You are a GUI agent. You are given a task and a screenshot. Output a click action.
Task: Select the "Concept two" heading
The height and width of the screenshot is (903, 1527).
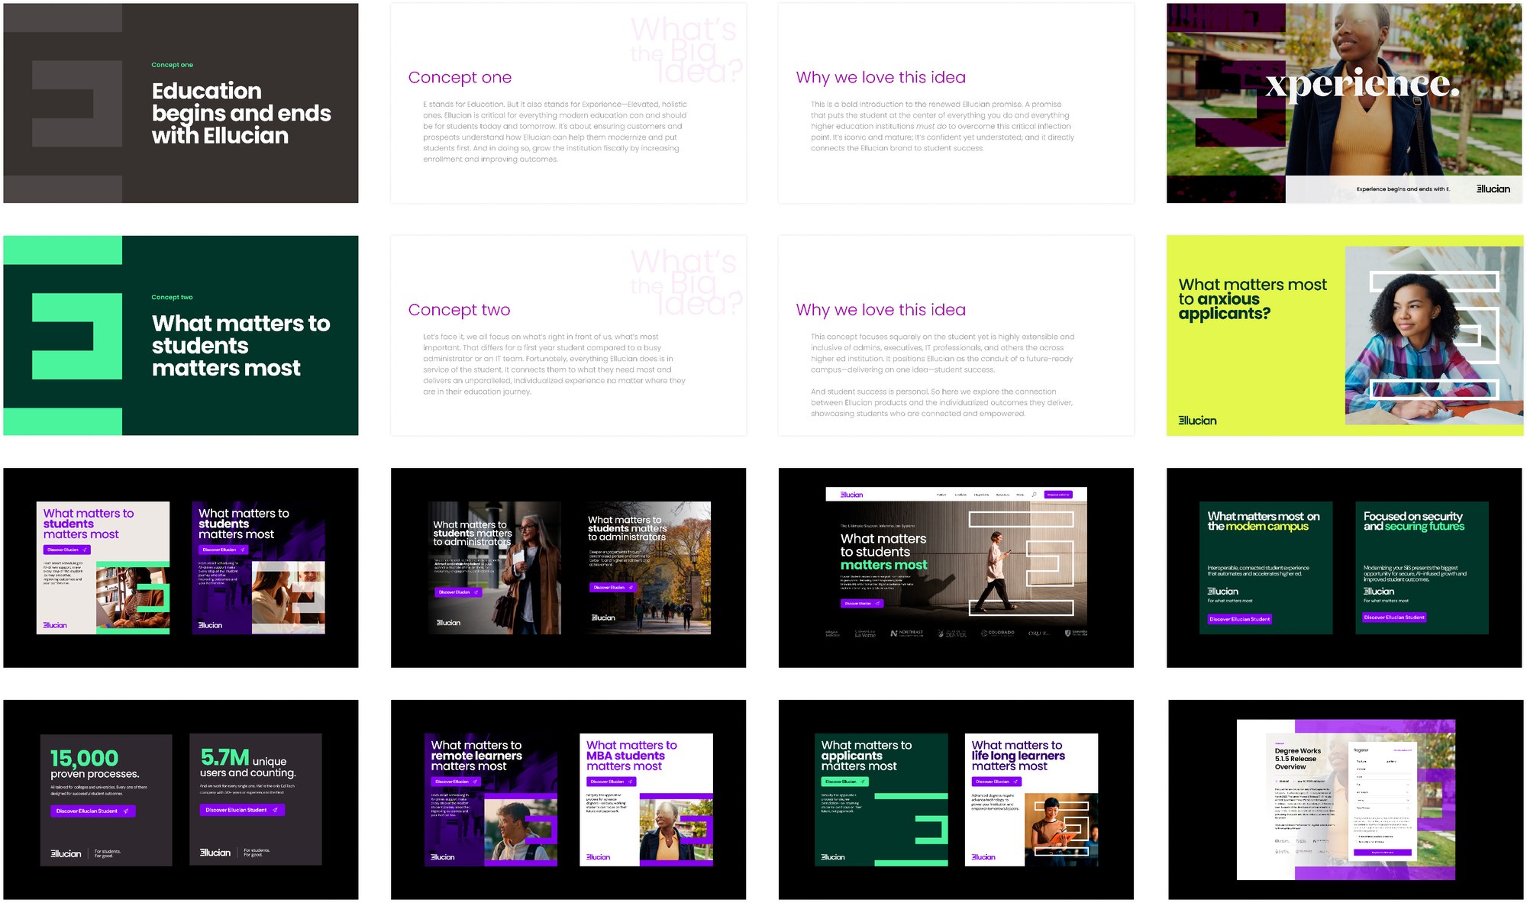459,309
